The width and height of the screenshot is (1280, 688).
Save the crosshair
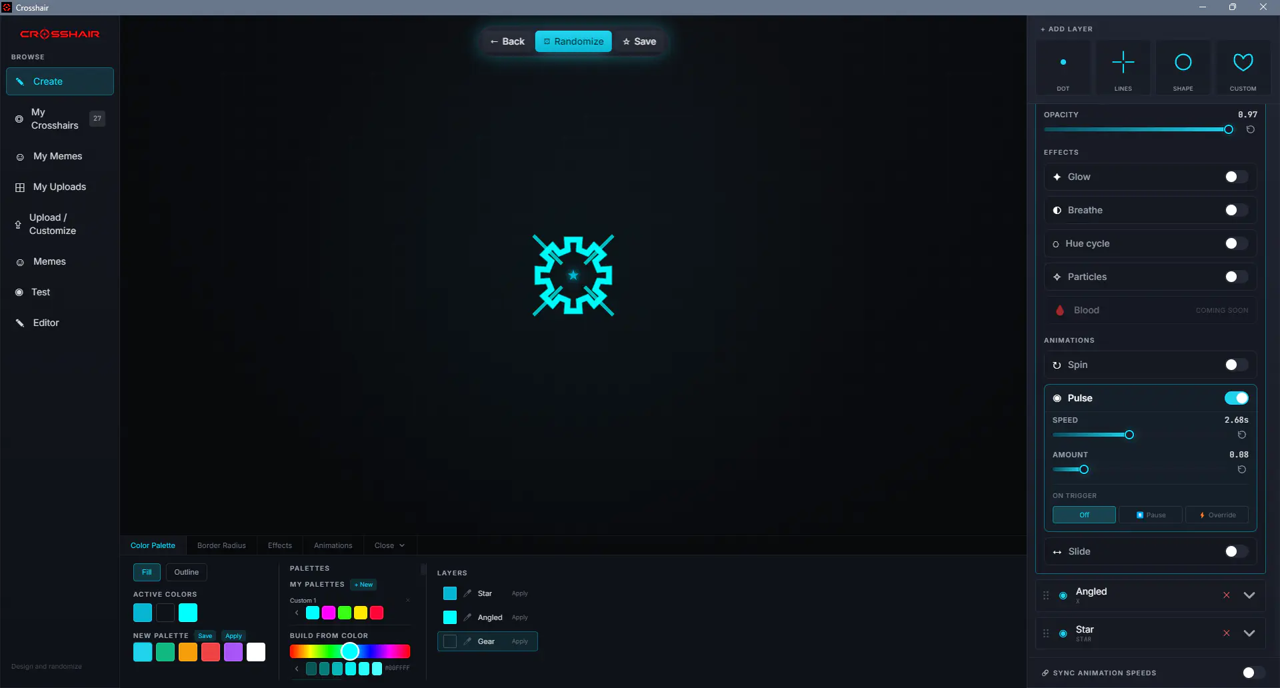tap(639, 41)
